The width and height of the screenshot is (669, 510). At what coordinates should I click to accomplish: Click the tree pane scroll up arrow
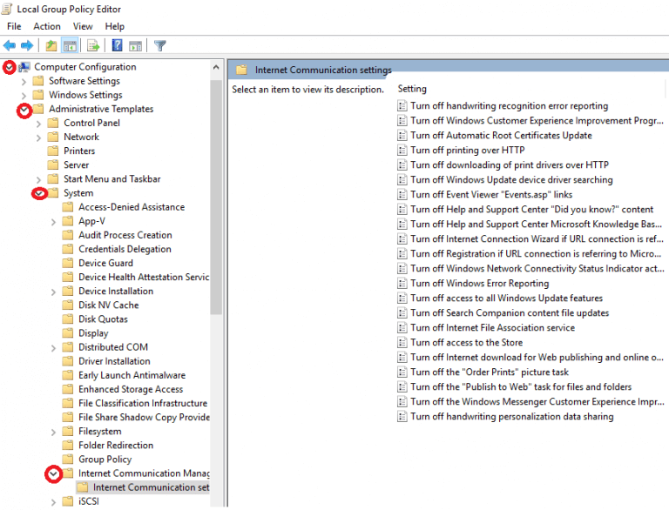click(x=216, y=67)
